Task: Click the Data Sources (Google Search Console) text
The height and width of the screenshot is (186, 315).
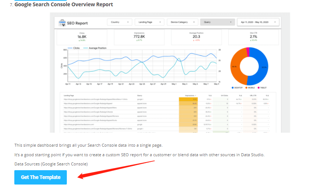Action: 51,164
